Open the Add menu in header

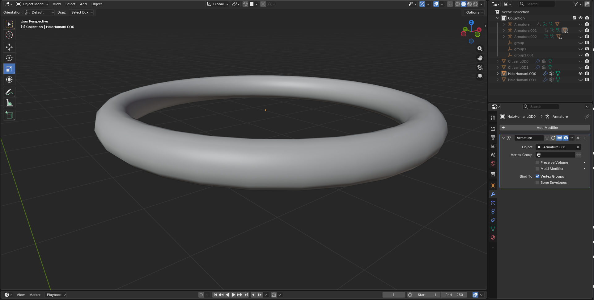[83, 4]
